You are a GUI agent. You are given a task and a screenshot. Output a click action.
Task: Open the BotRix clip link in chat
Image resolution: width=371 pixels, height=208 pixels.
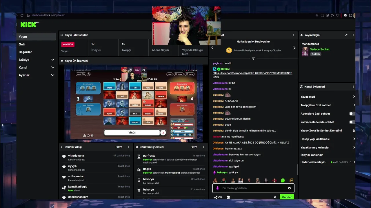252,75
